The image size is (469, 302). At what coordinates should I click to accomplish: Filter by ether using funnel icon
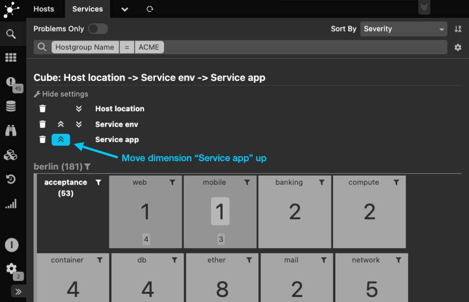pyautogui.click(x=249, y=260)
